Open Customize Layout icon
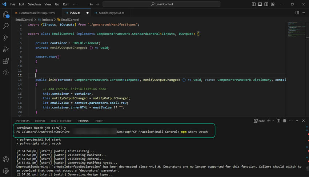309x177 pixels. [x=273, y=4]
